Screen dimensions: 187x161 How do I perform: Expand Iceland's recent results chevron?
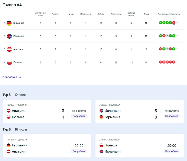point(177,36)
